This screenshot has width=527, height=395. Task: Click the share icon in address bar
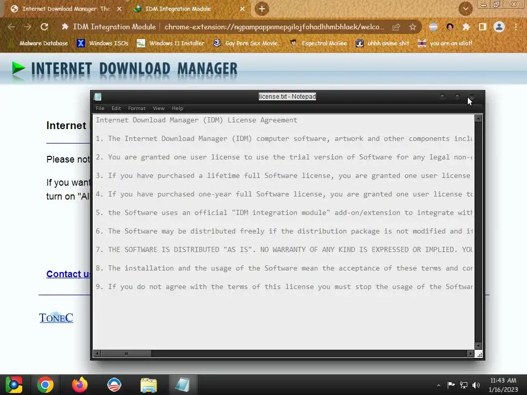(x=396, y=27)
